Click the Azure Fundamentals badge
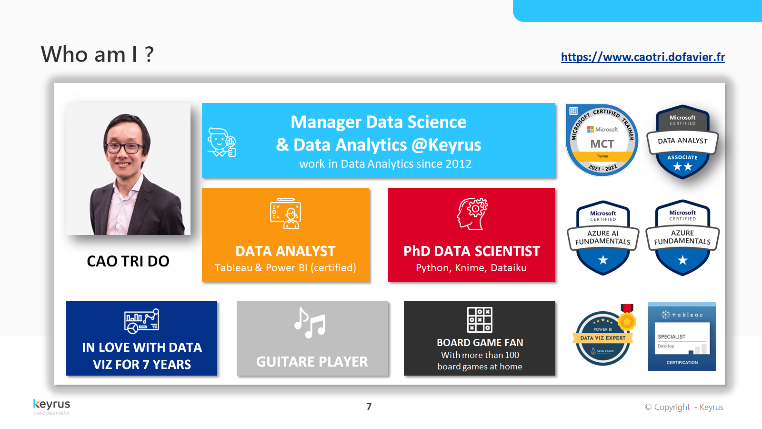This screenshot has height=429, width=762. tap(682, 238)
